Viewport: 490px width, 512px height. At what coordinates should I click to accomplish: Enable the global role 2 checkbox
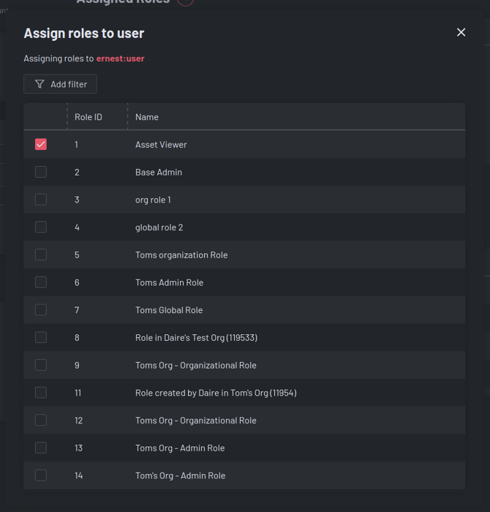click(41, 227)
